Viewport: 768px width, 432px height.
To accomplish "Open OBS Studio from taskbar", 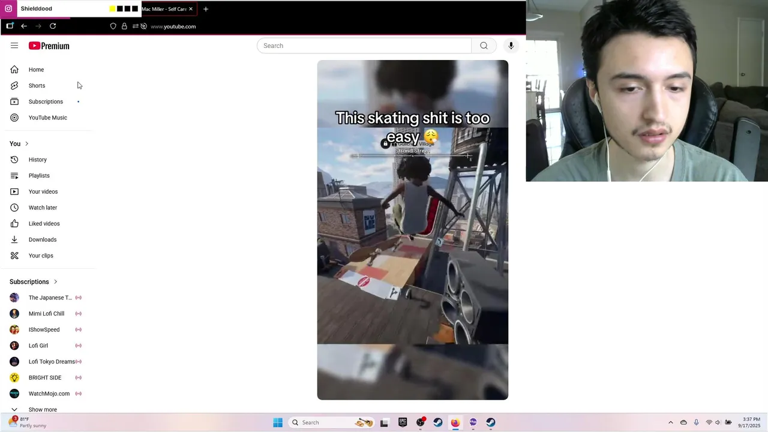I will [421, 422].
